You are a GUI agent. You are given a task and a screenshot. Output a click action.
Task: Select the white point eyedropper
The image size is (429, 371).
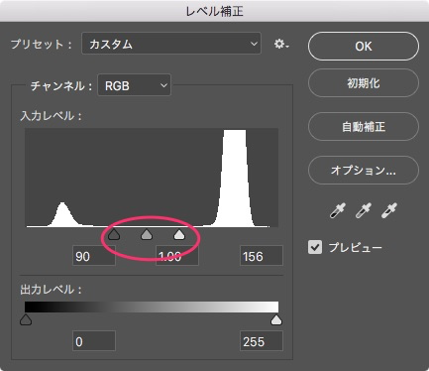(389, 210)
